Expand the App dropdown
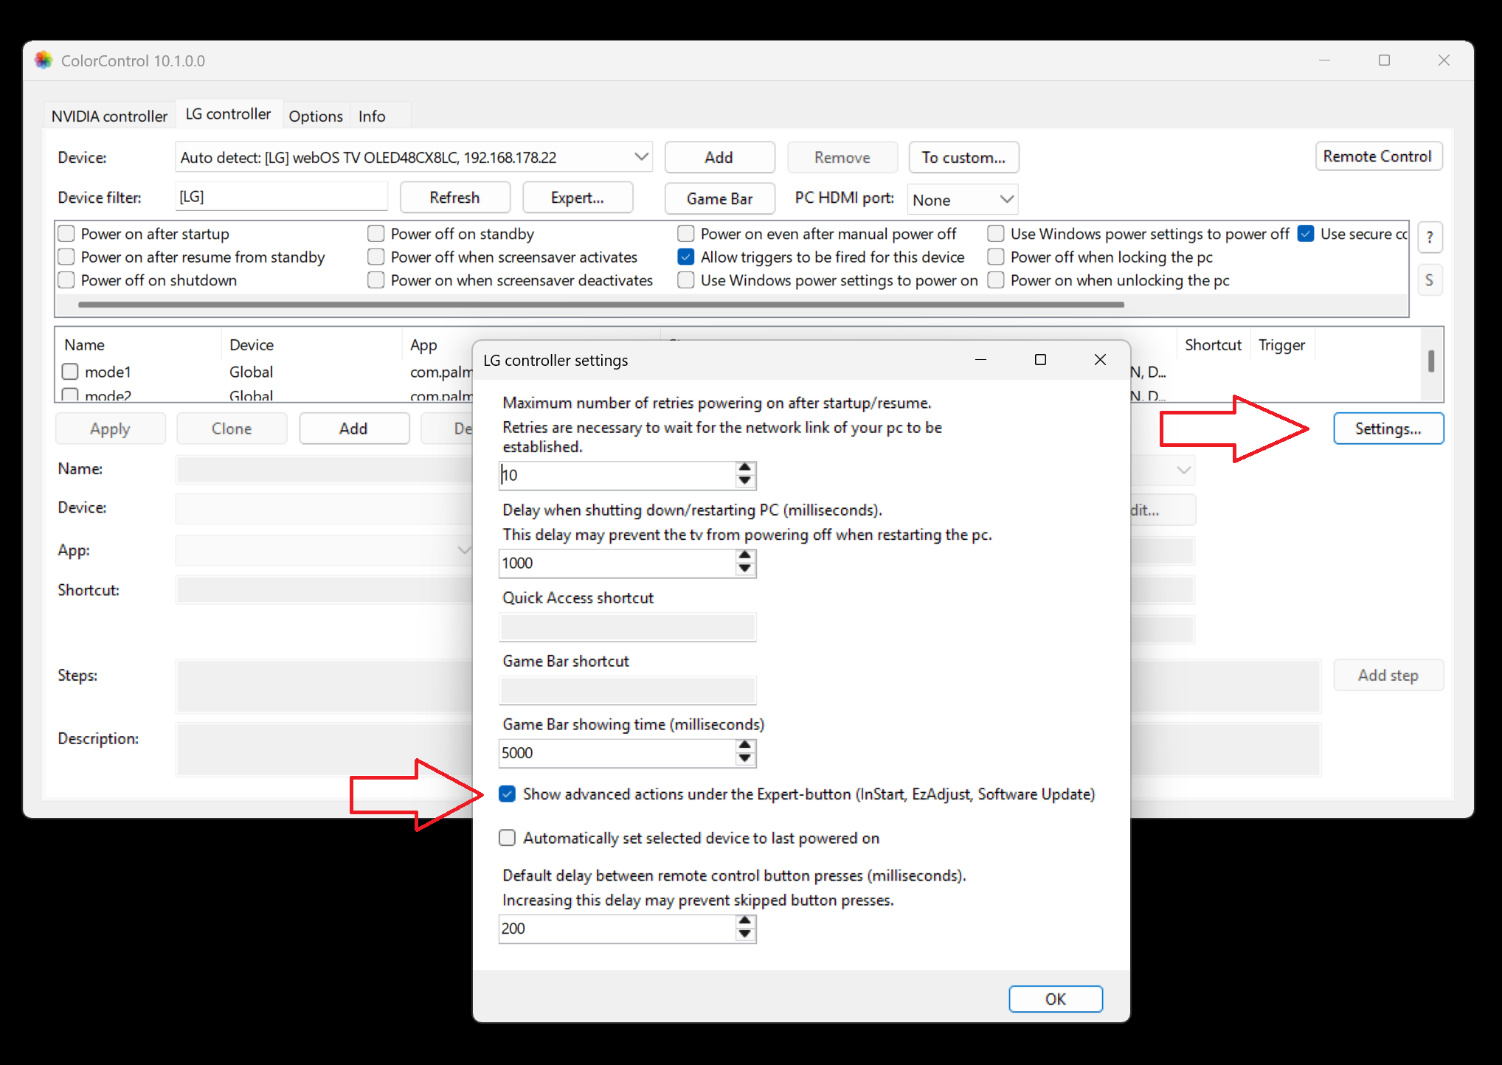Screen dimensions: 1502x1065 click(464, 549)
